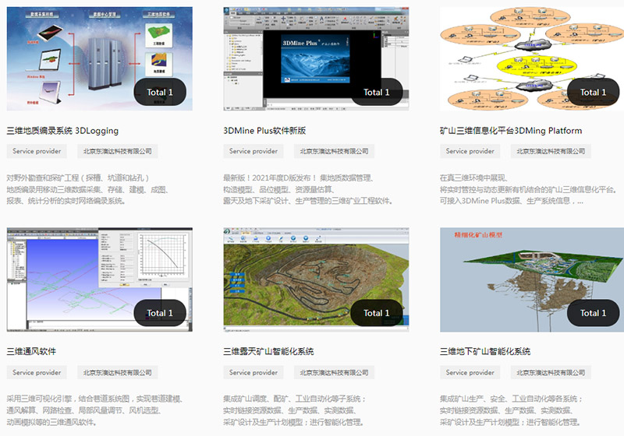Open title link 三维地质编录系统 3DLogging
This screenshot has height=436, width=624.
click(x=62, y=131)
